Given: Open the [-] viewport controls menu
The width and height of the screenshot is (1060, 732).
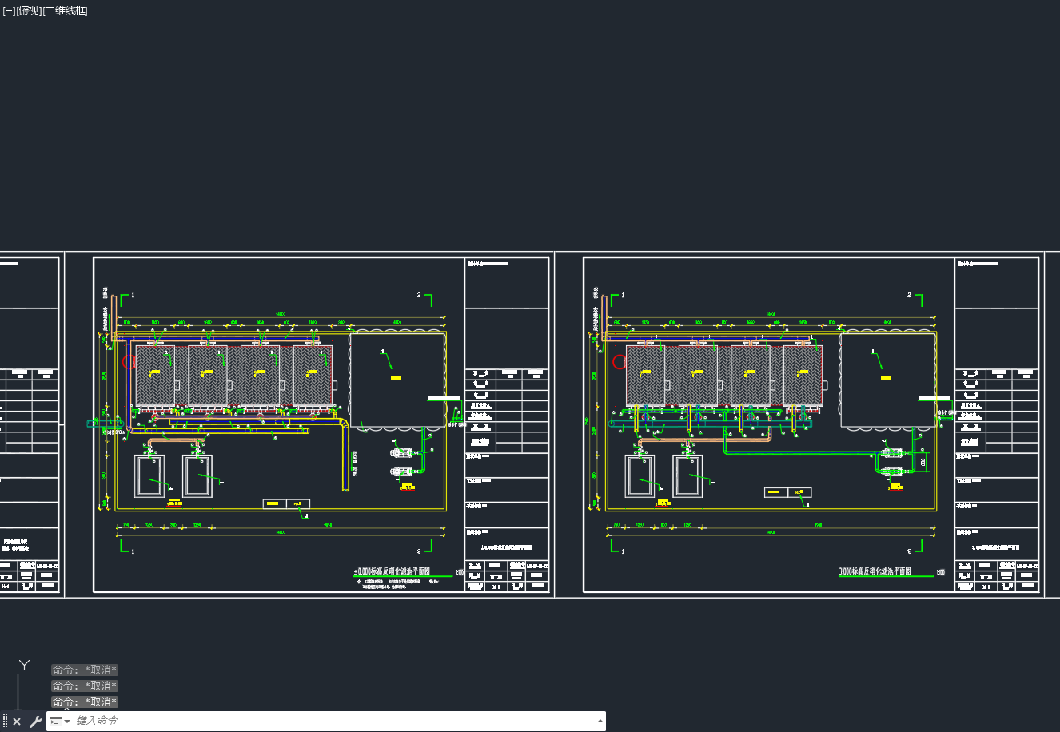Looking at the screenshot, I should click(x=9, y=10).
